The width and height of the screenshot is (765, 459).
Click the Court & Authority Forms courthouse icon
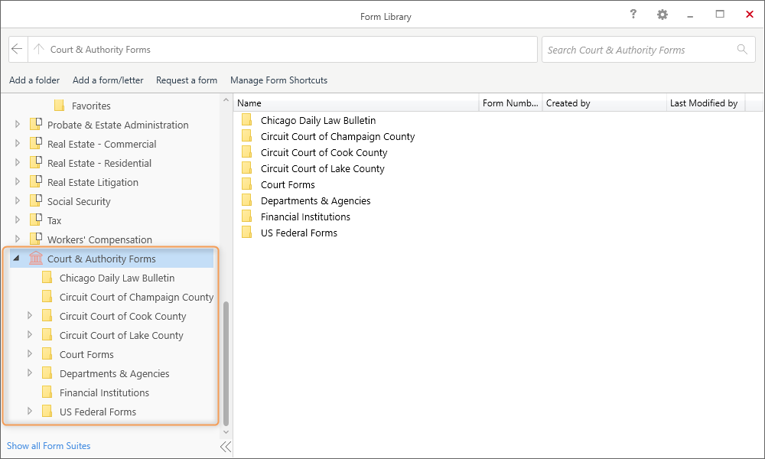(x=36, y=258)
